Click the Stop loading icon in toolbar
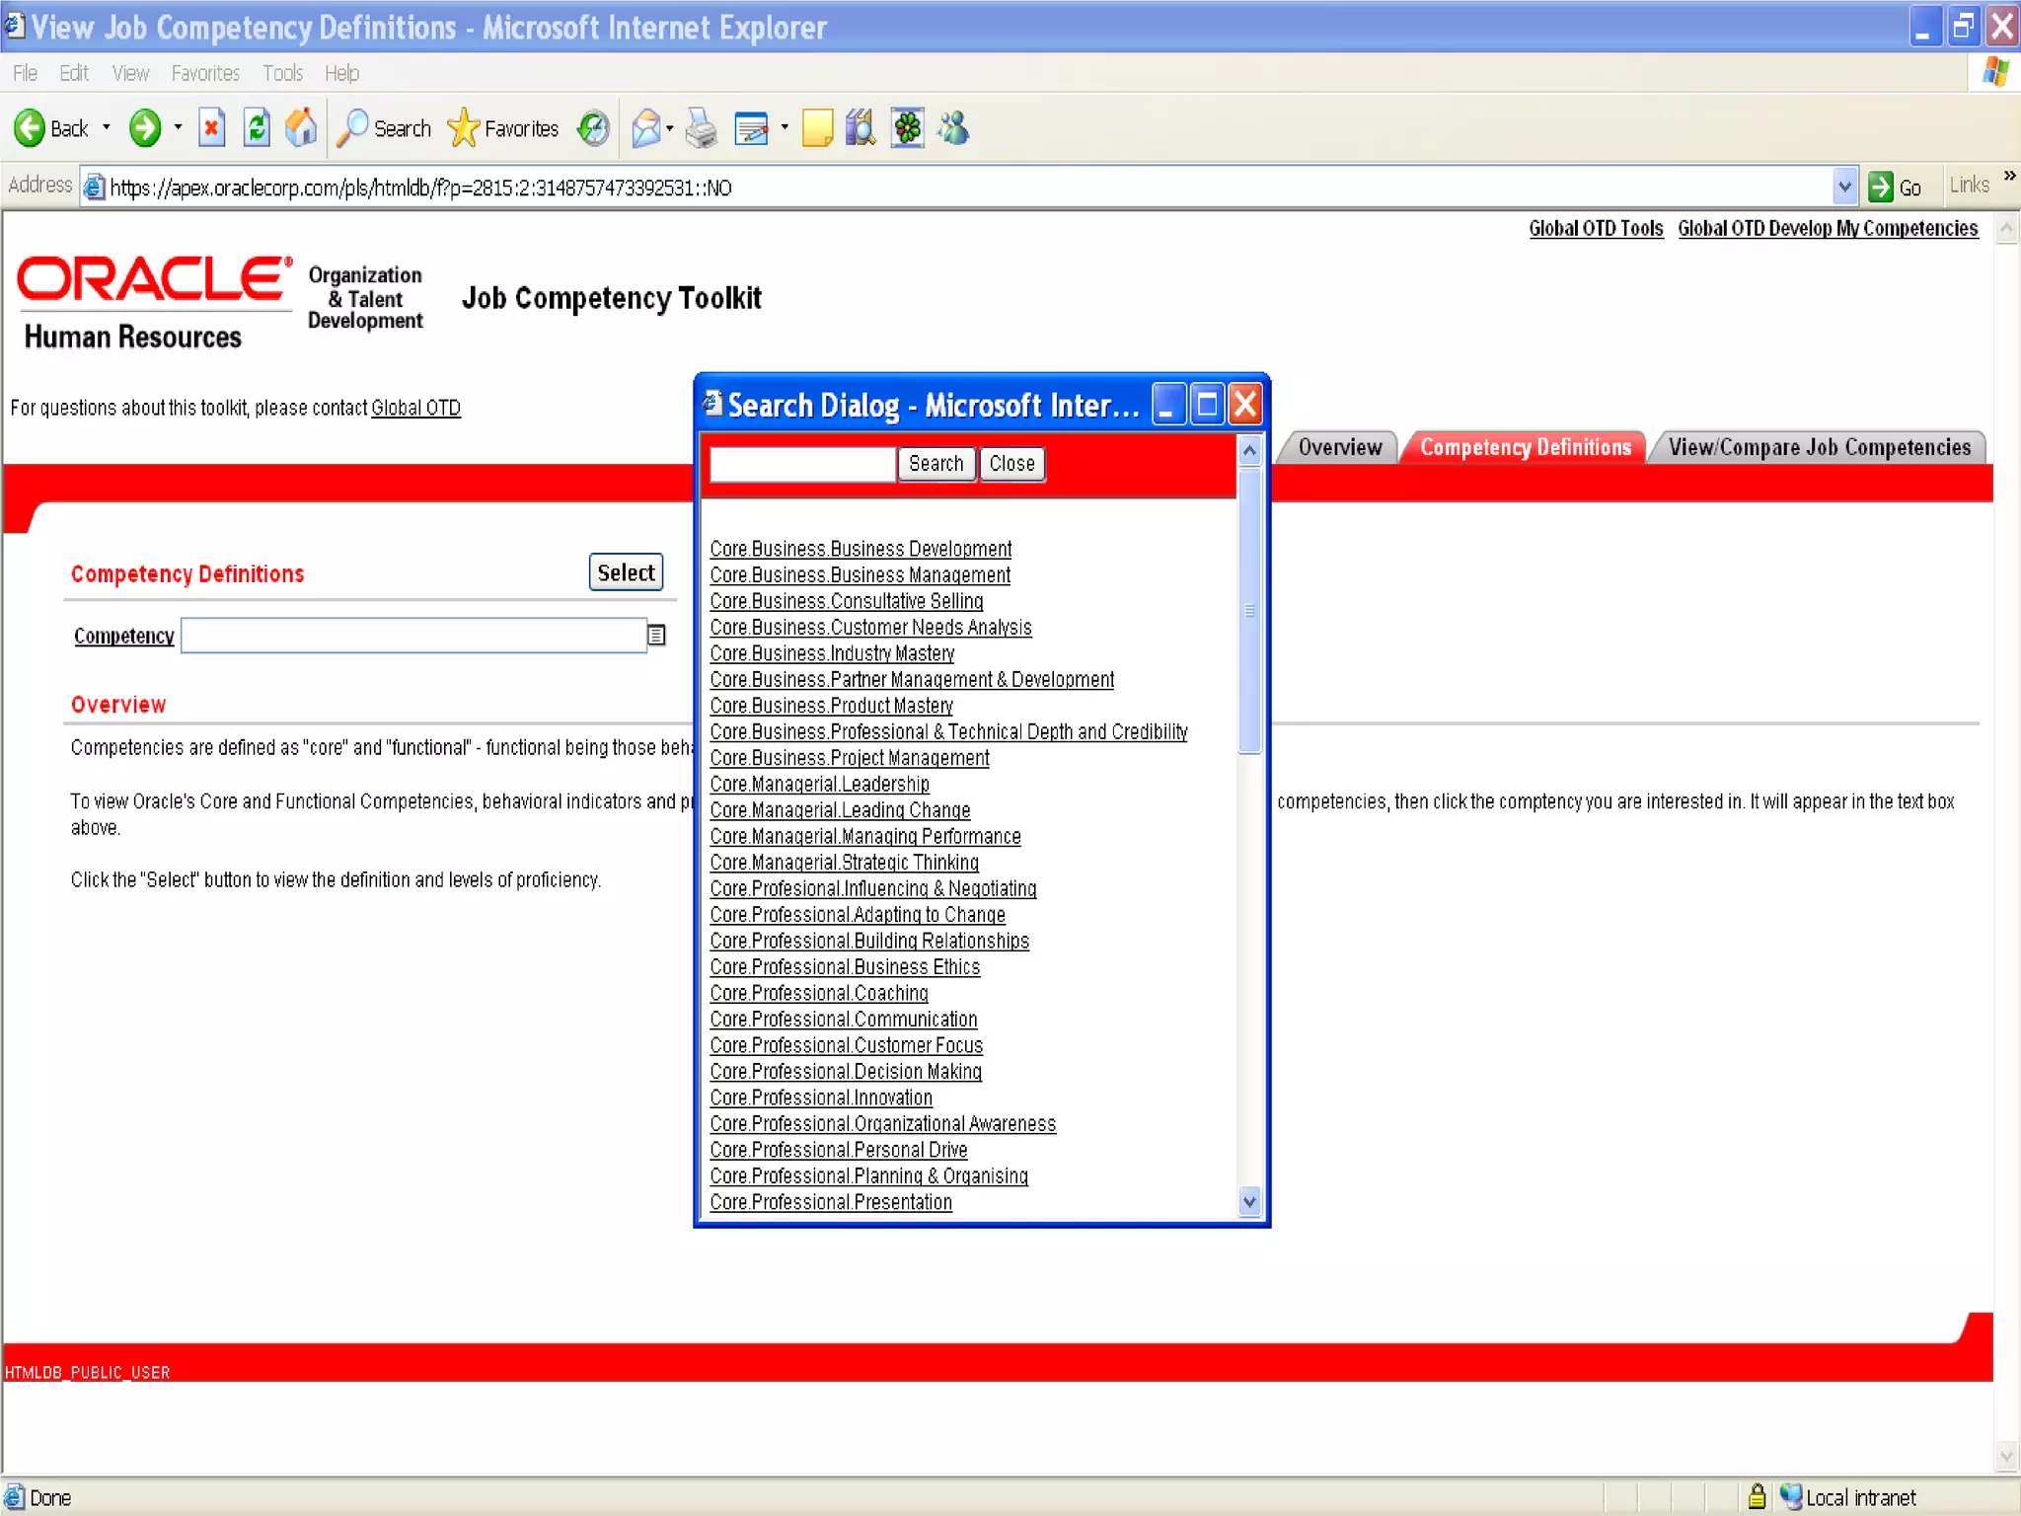Viewport: 2021px width, 1516px height. [211, 128]
